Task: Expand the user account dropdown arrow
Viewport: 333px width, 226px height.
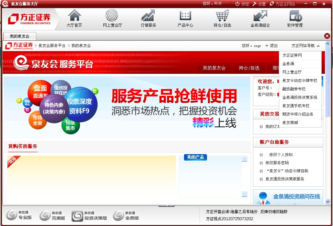Action: [267, 46]
